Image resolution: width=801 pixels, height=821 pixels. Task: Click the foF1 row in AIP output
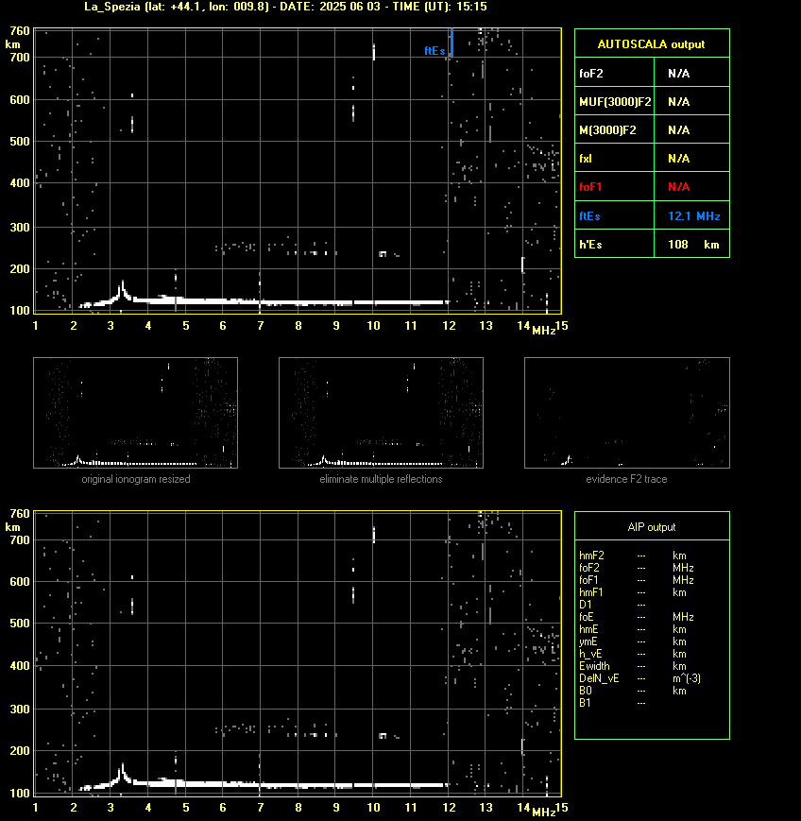(636, 580)
